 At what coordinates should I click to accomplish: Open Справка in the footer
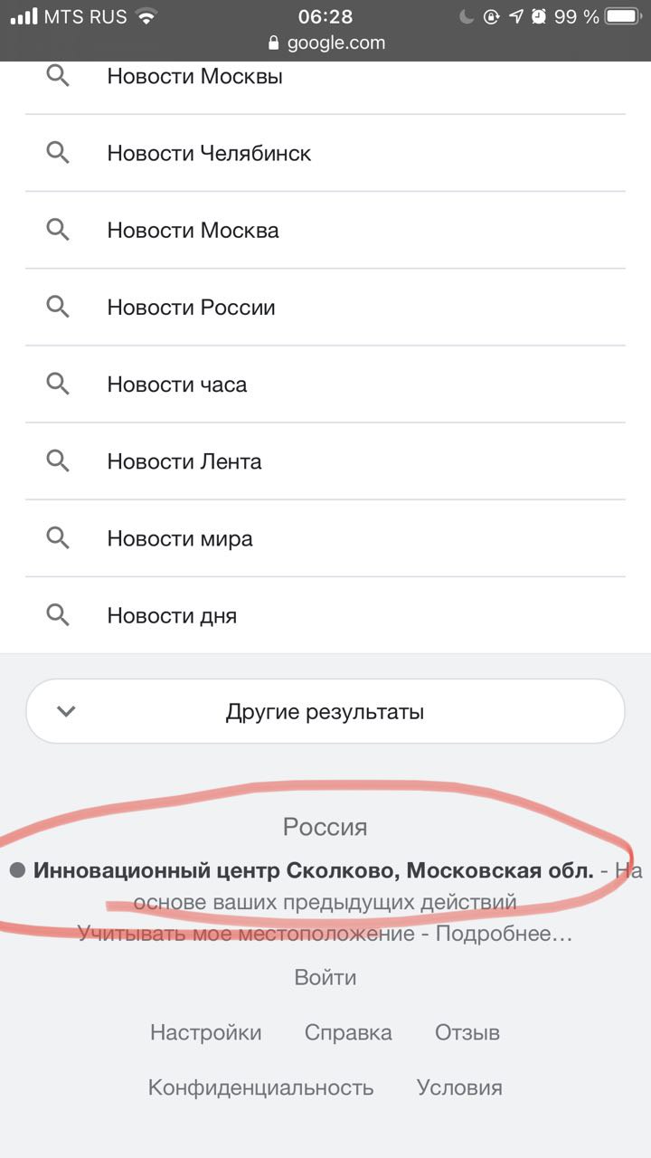(x=348, y=1032)
